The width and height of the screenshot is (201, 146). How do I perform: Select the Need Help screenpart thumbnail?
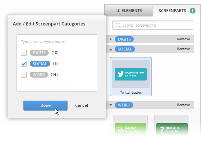coord(172,126)
